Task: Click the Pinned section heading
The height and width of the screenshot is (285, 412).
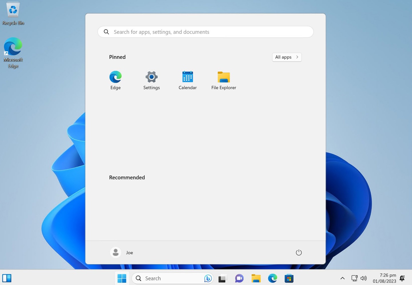Action: click(x=117, y=57)
